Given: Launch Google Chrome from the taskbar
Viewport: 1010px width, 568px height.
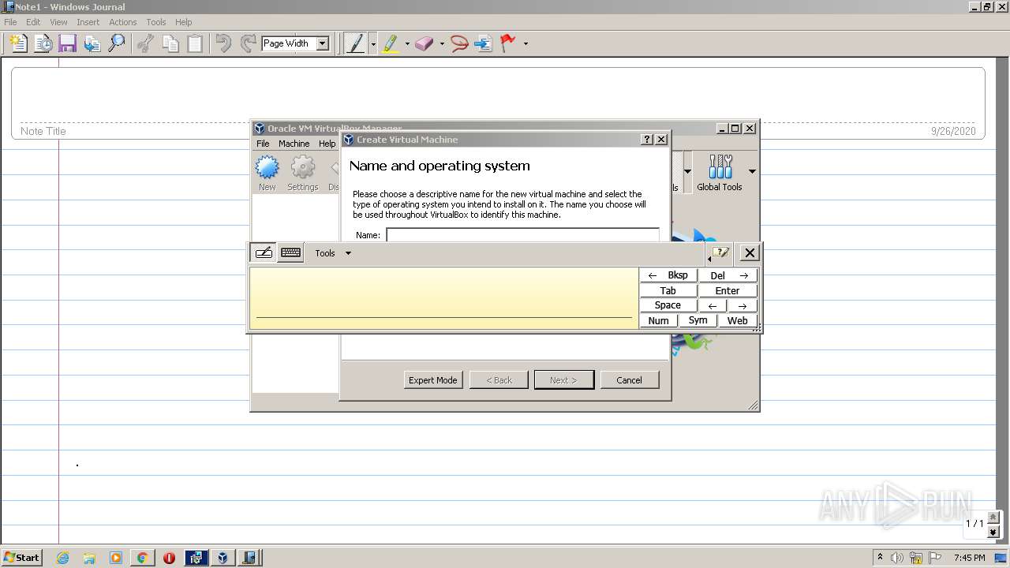Looking at the screenshot, I should pyautogui.click(x=142, y=558).
